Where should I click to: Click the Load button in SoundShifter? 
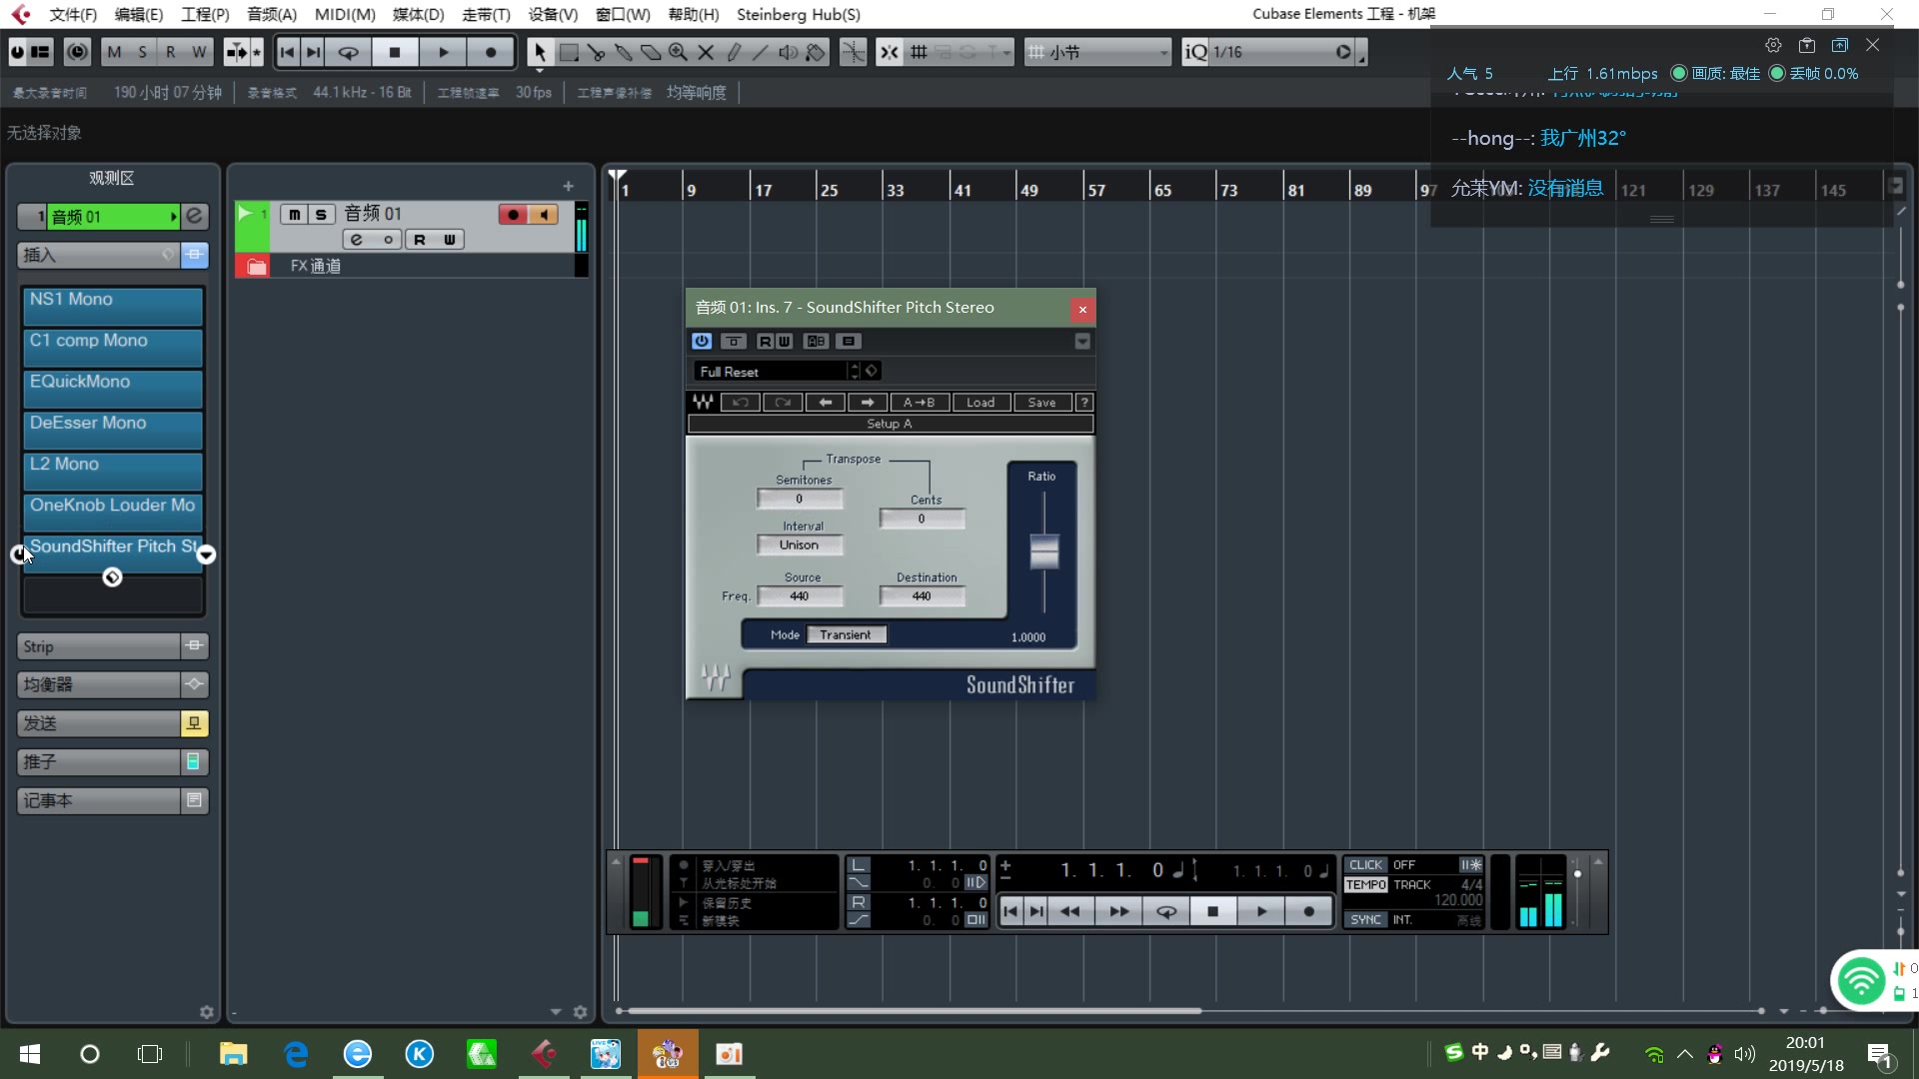[979, 403]
